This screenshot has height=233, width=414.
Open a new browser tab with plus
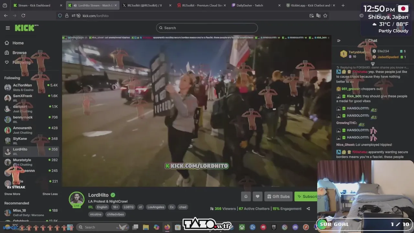pyautogui.click(x=343, y=6)
